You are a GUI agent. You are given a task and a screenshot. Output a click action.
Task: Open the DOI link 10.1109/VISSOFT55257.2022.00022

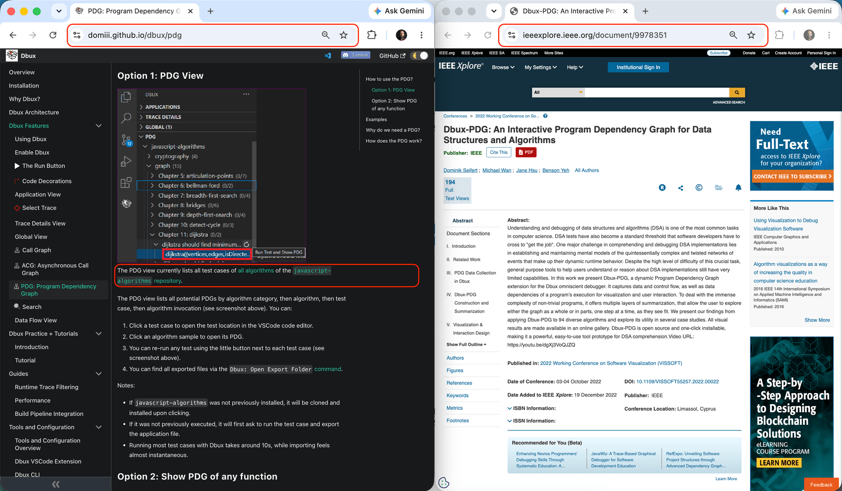(x=678, y=382)
